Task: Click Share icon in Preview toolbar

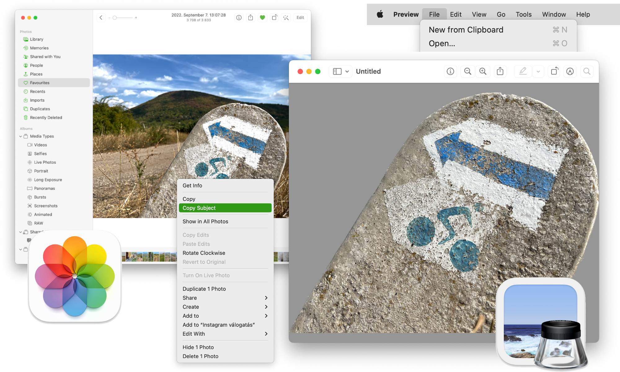Action: click(x=500, y=71)
